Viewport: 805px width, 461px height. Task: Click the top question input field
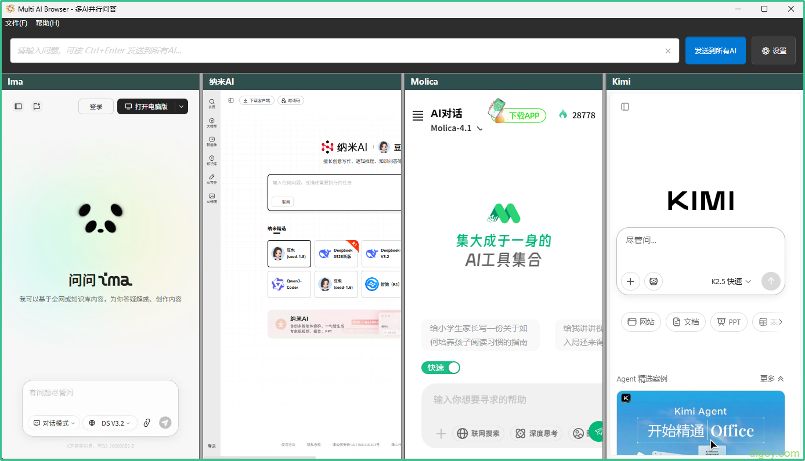click(337, 51)
